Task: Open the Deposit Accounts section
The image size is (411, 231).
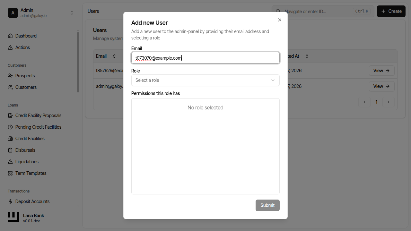Action: click(32, 201)
